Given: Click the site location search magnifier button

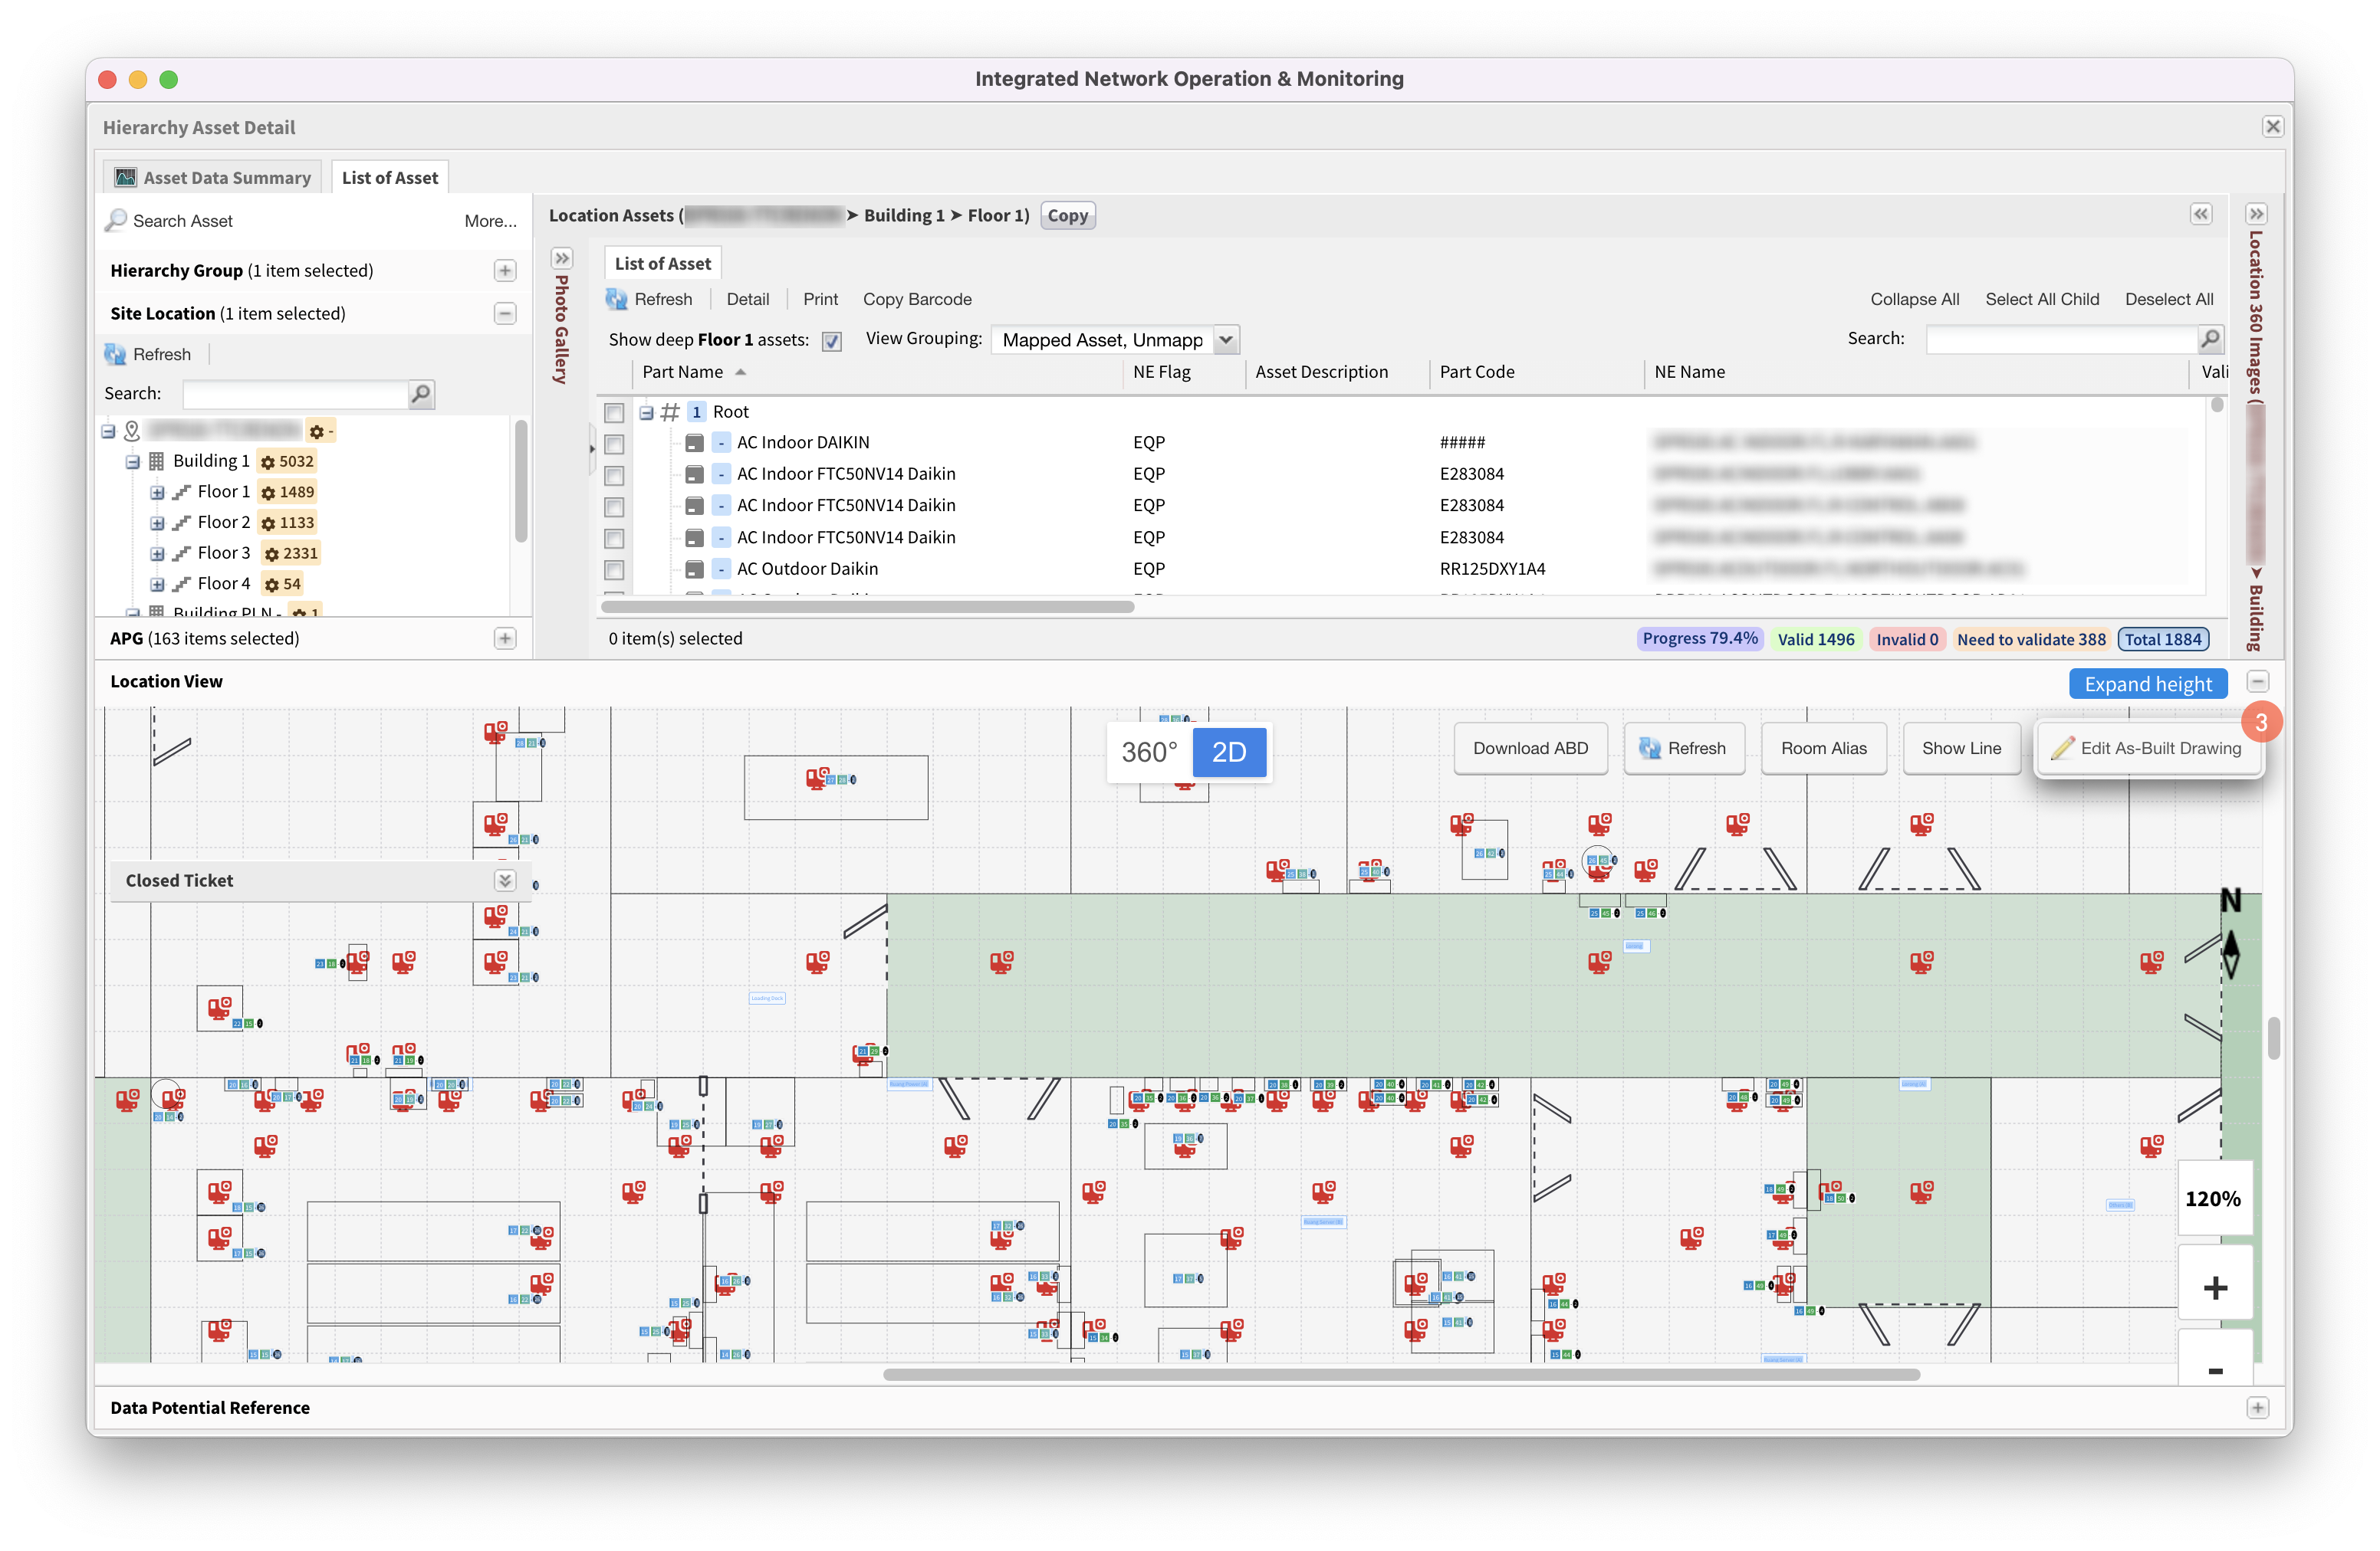Looking at the screenshot, I should coord(421,394).
